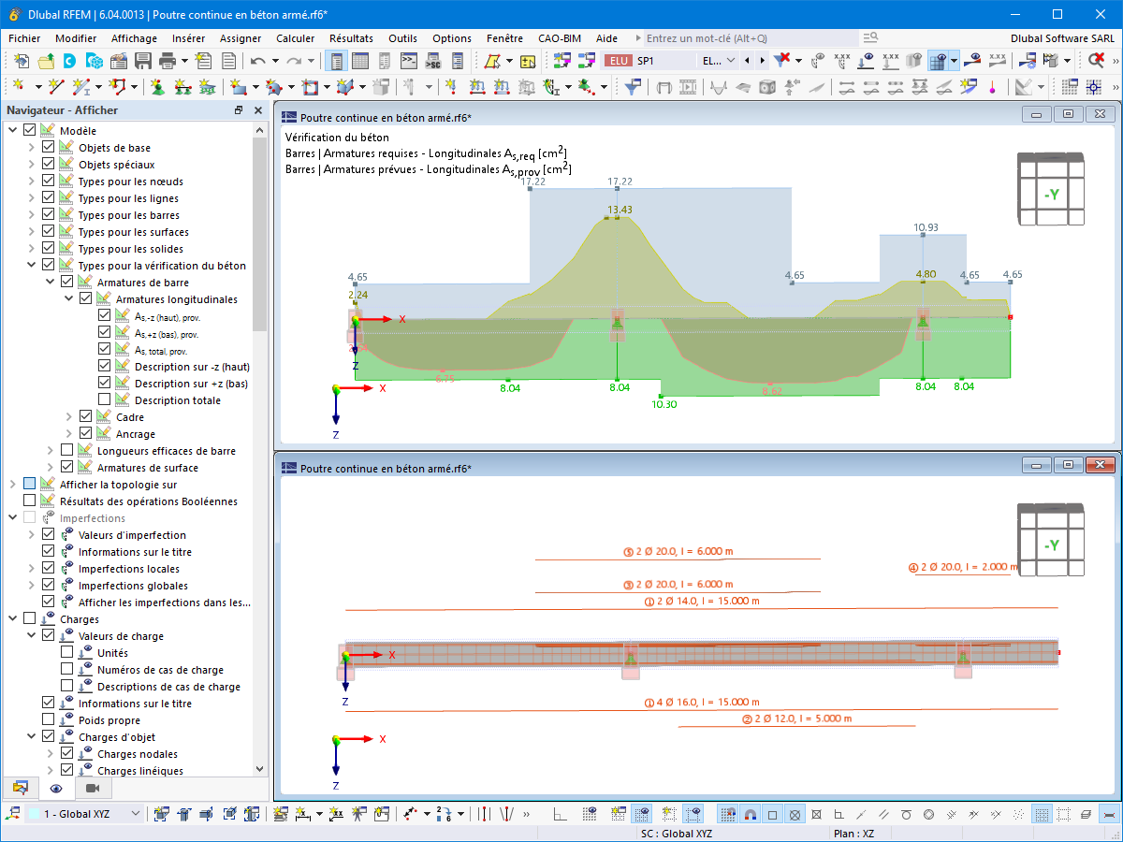Image resolution: width=1123 pixels, height=842 pixels.
Task: Click the animation filmstrip icon
Action: 689,87
